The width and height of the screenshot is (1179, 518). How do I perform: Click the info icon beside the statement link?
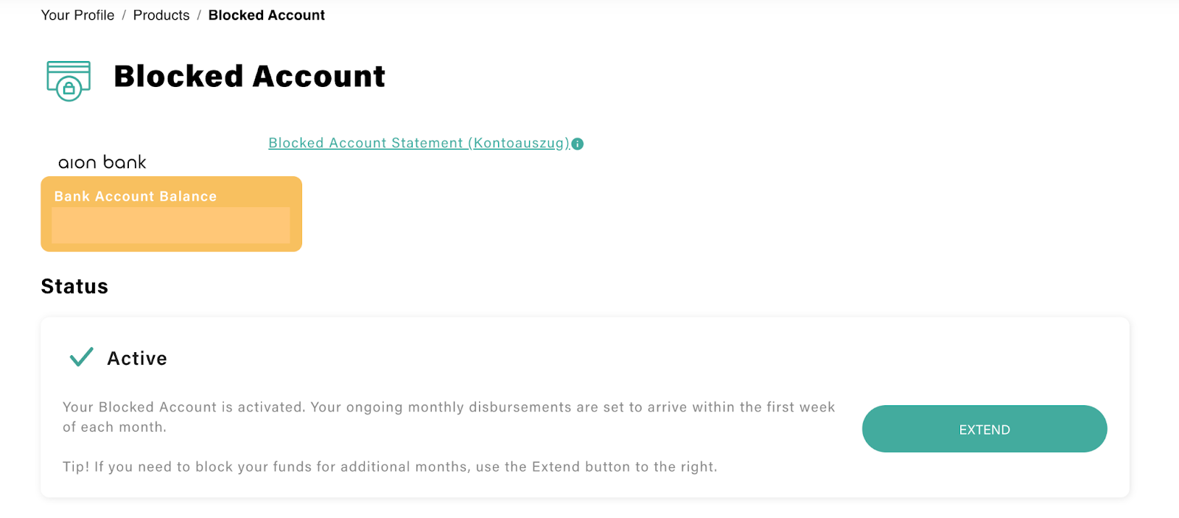578,144
